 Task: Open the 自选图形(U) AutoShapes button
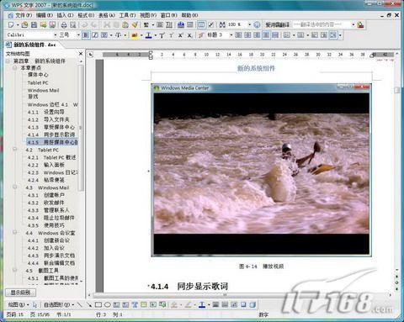coord(59,304)
